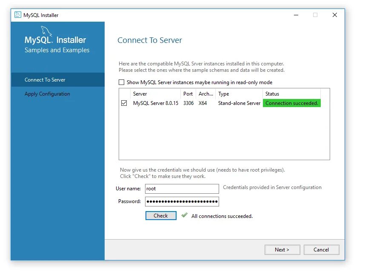Click the MySQL dolphin logo
The height and width of the screenshot is (274, 365).
pyautogui.click(x=46, y=31)
